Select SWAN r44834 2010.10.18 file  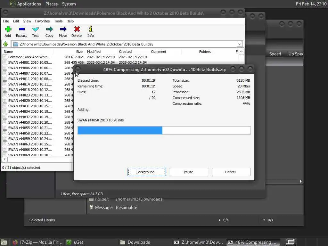click(30, 111)
